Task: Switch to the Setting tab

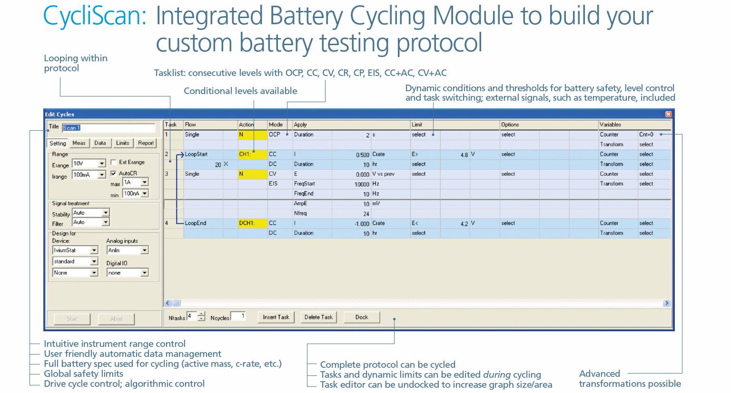Action: (x=58, y=144)
